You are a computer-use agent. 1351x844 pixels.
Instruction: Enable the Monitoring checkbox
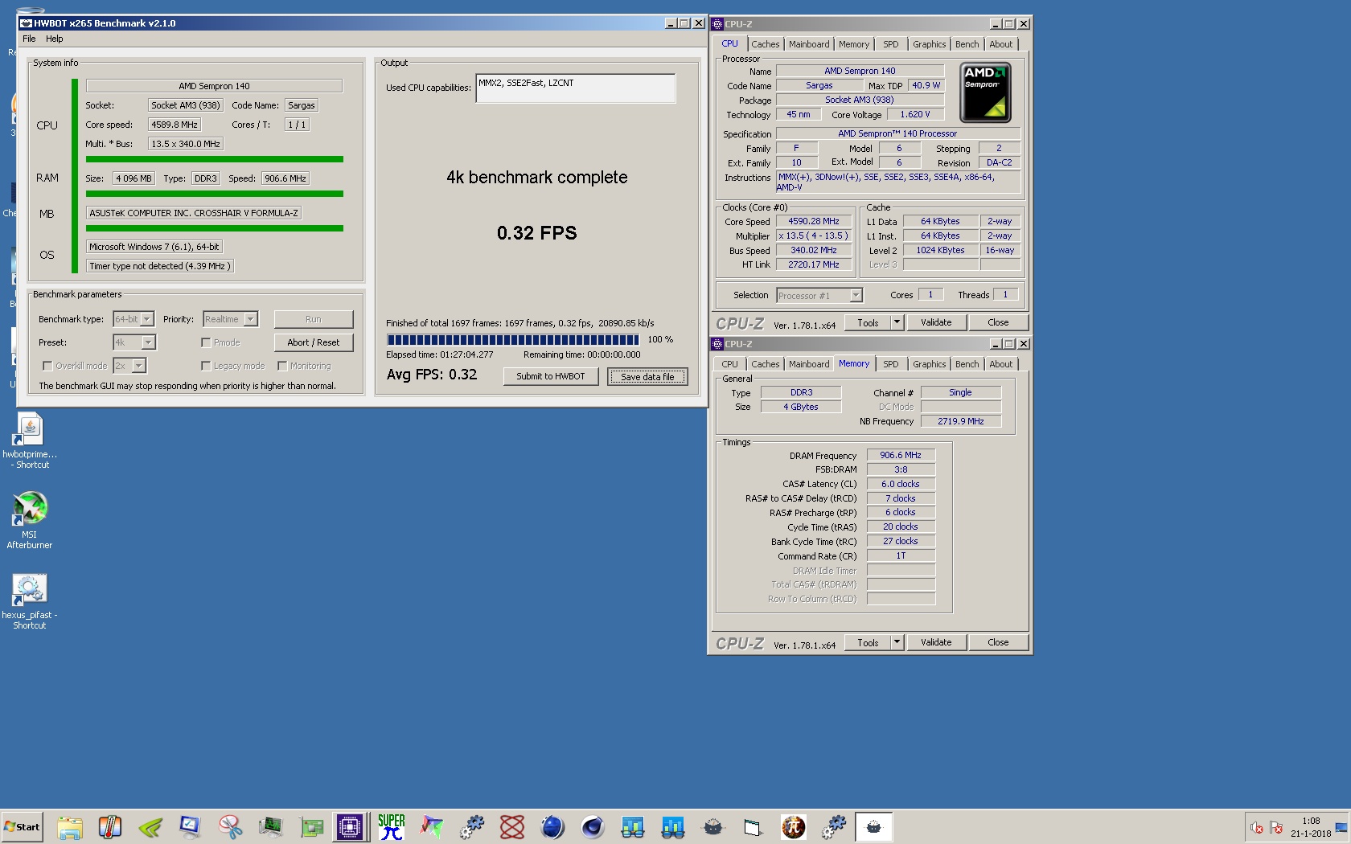point(282,366)
